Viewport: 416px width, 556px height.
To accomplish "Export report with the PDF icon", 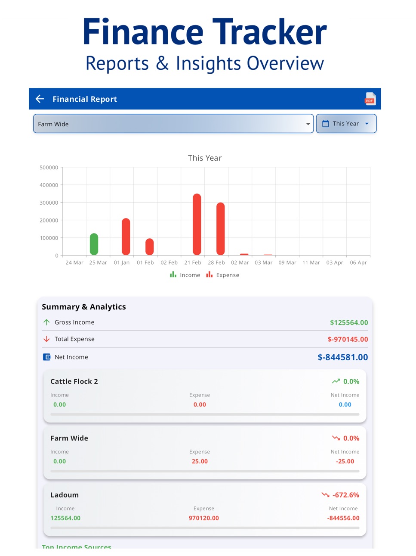I will [x=370, y=99].
